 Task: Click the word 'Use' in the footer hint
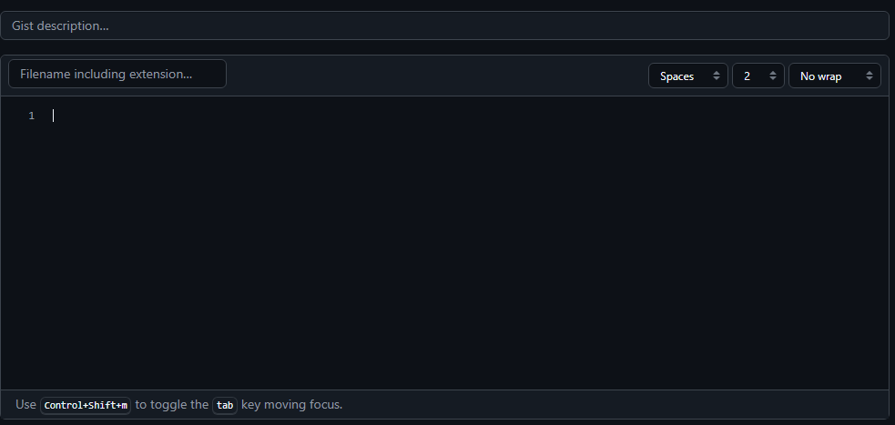(x=25, y=404)
